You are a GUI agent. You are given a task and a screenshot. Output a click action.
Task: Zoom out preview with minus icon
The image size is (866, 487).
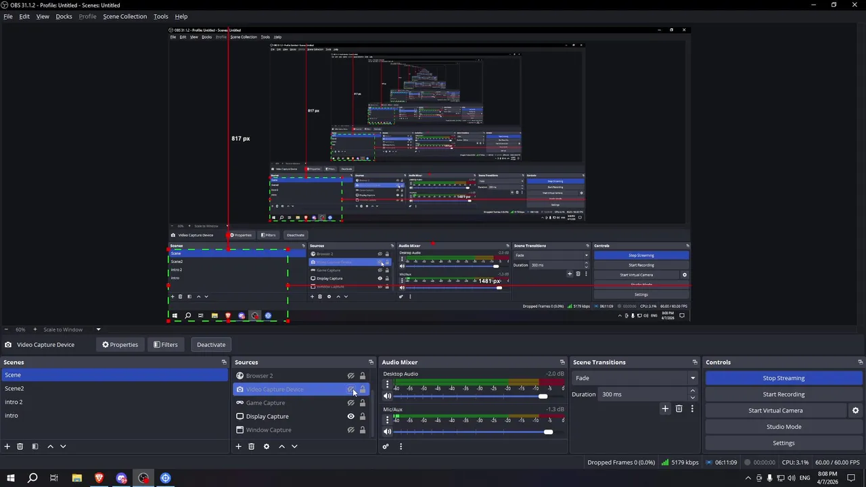coord(7,329)
